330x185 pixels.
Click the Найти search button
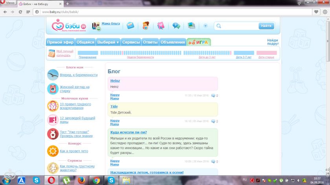266,26
